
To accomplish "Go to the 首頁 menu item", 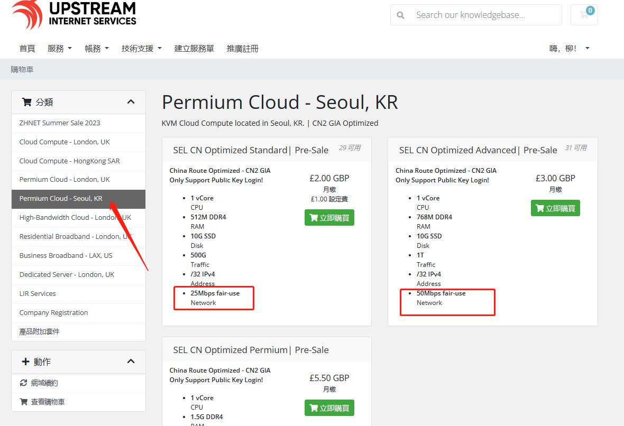I will [27, 49].
